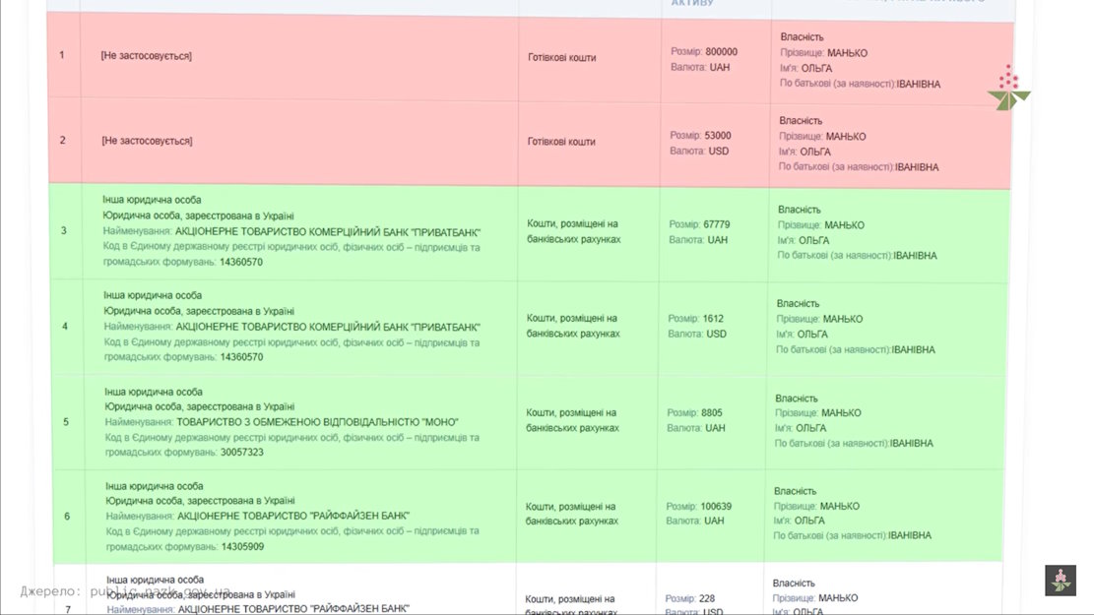The image size is (1094, 615).
Task: Click the small flower watermark in the bottom-right corner
Action: tap(1061, 581)
